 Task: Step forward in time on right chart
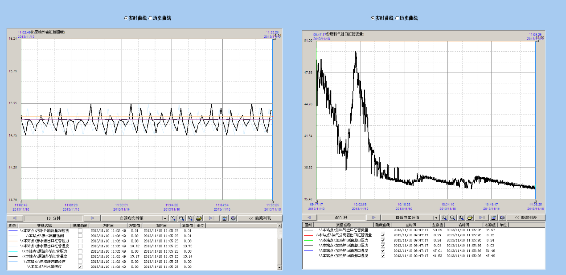pyautogui.click(x=374, y=217)
